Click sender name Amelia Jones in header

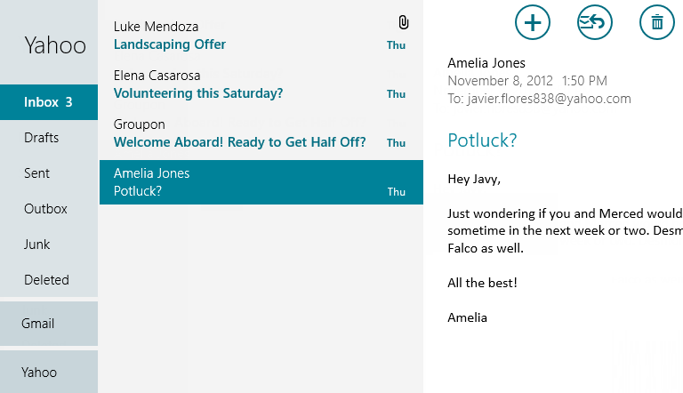click(486, 63)
